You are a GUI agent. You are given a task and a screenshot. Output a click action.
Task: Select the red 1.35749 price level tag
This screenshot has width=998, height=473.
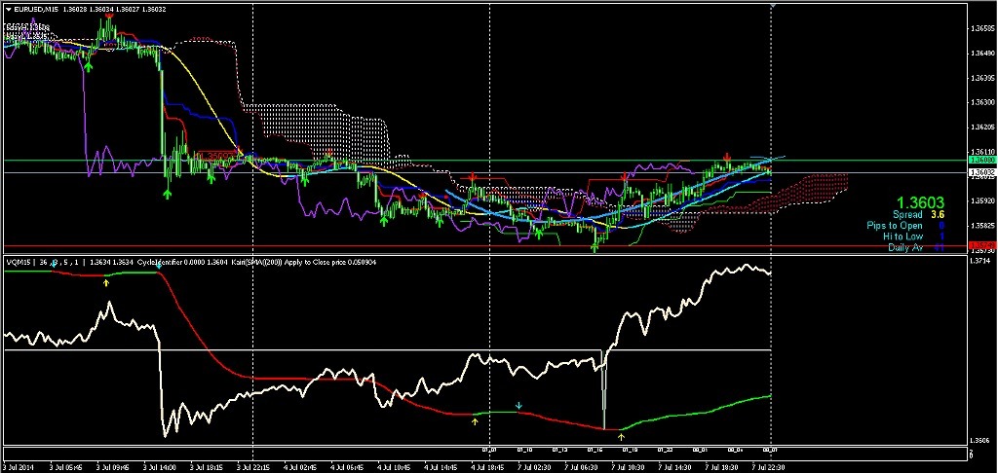(x=982, y=245)
